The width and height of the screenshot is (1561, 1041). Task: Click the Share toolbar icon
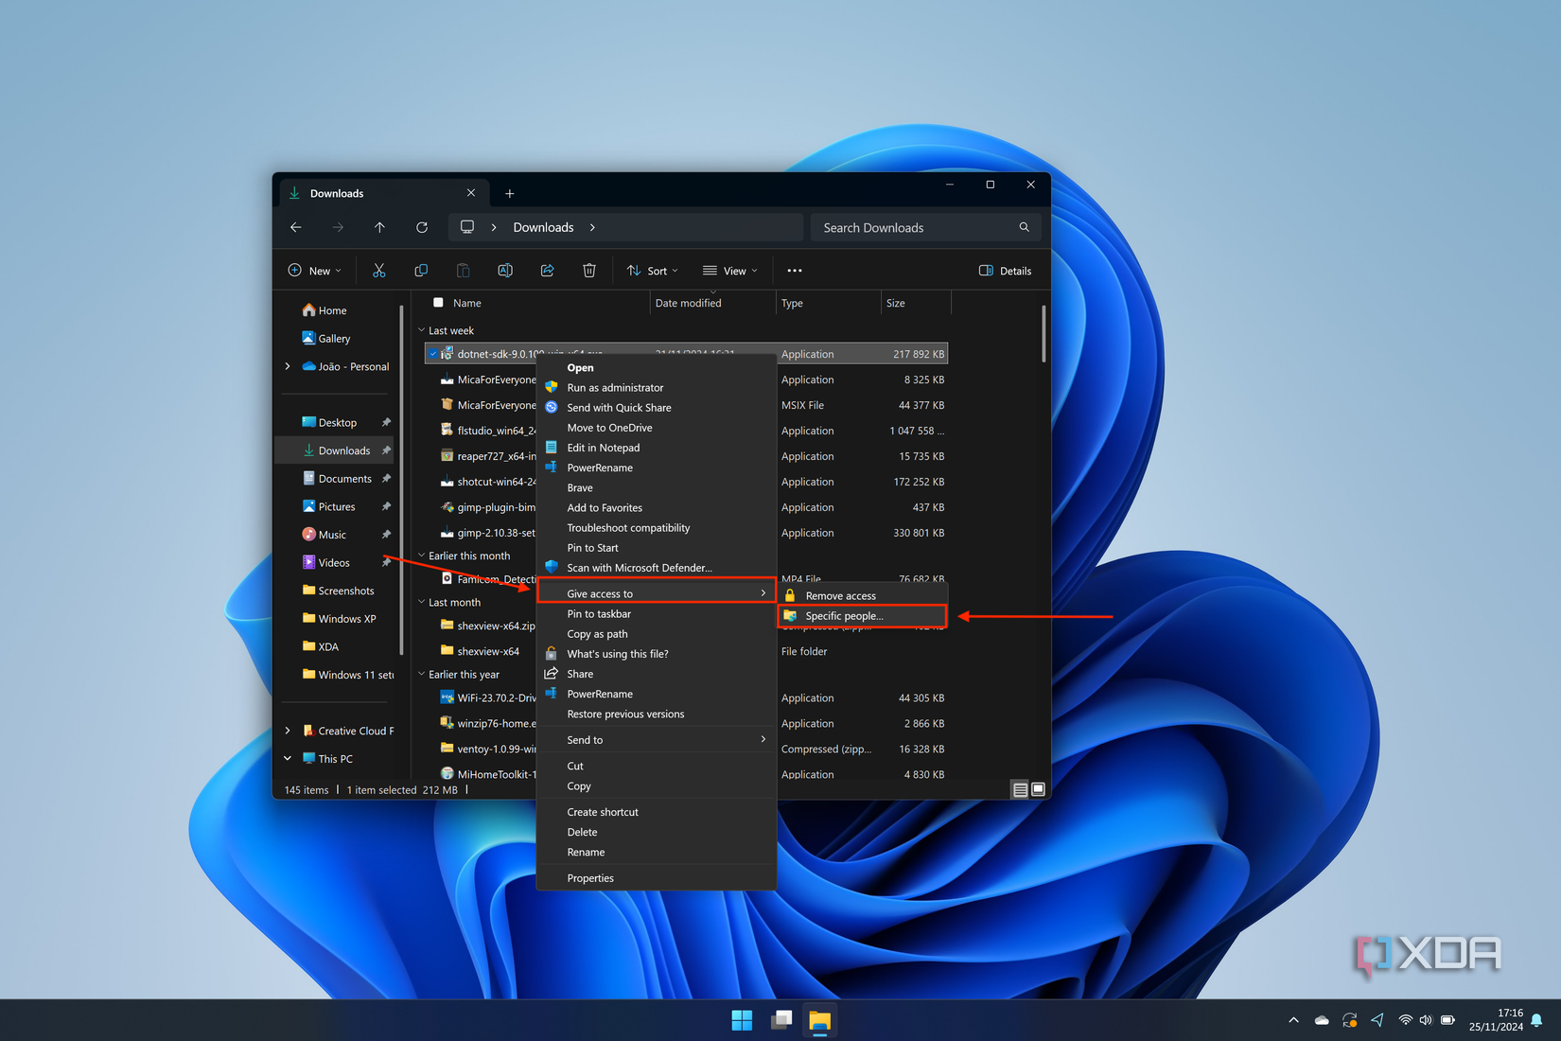547,271
